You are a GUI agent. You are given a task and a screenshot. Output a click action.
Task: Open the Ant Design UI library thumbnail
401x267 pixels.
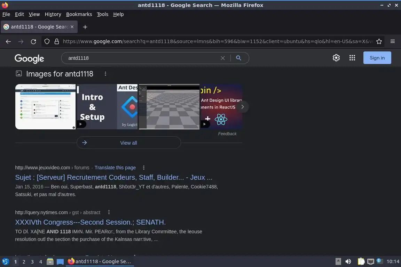[x=221, y=107]
